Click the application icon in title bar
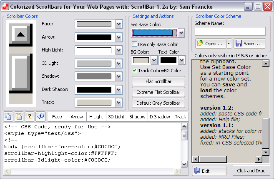Screen dimensions: 274x179 click(5, 7)
